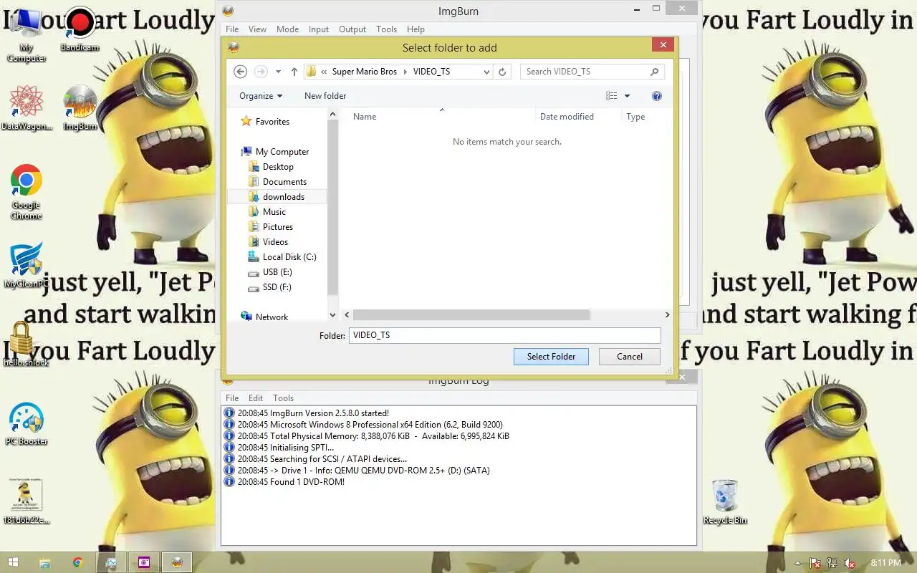Click the Recycle Bin desktop icon
The image size is (917, 573).
coord(725,501)
